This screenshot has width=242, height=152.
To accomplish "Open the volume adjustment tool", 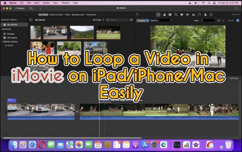I will click(x=188, y=15).
